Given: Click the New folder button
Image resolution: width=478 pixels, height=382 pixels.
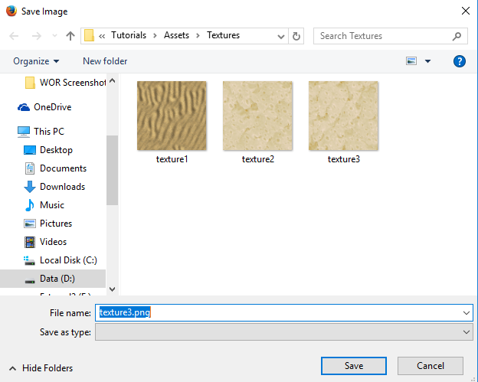Looking at the screenshot, I should click(105, 61).
